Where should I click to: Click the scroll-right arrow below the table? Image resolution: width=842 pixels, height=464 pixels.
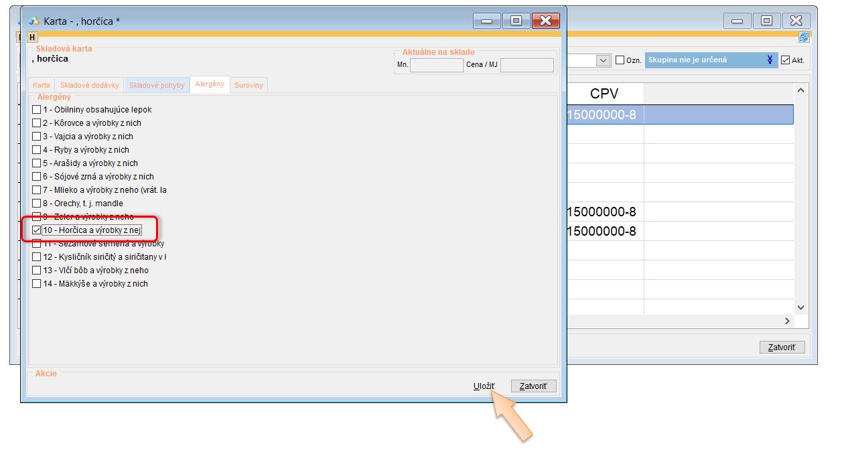click(788, 321)
